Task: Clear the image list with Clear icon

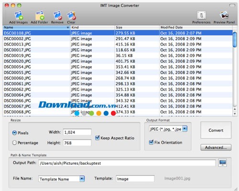Action: [x=71, y=17]
